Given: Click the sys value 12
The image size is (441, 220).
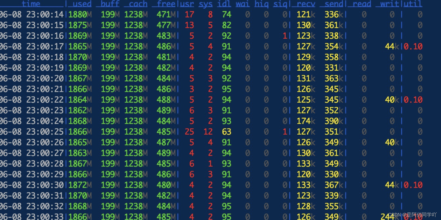Looking at the screenshot, I should pos(208,132).
